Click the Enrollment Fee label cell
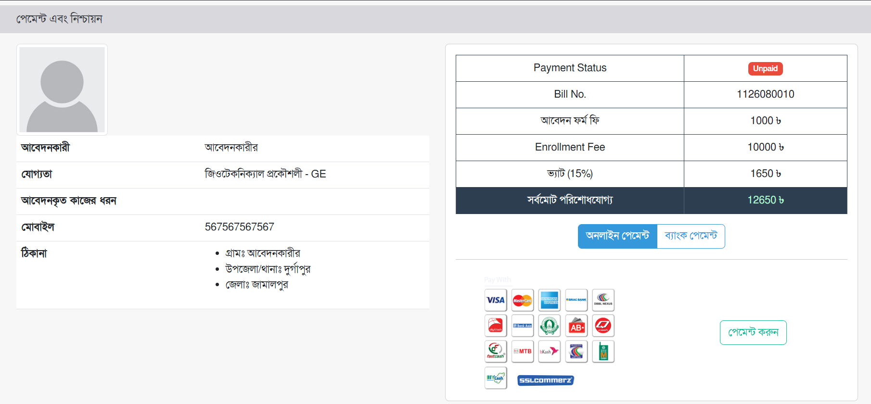The image size is (871, 404). [x=570, y=148]
